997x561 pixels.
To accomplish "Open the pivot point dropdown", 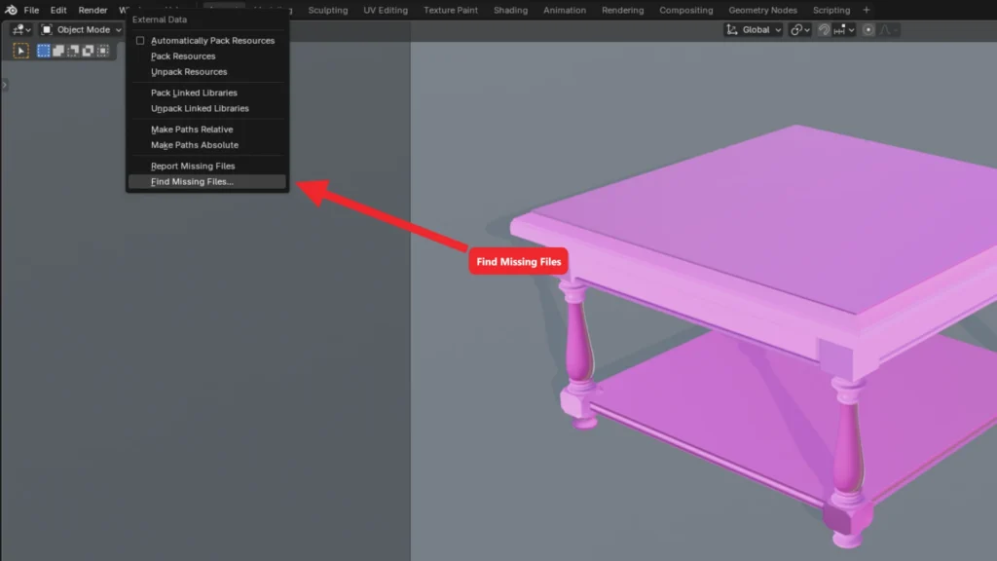I will click(x=799, y=30).
